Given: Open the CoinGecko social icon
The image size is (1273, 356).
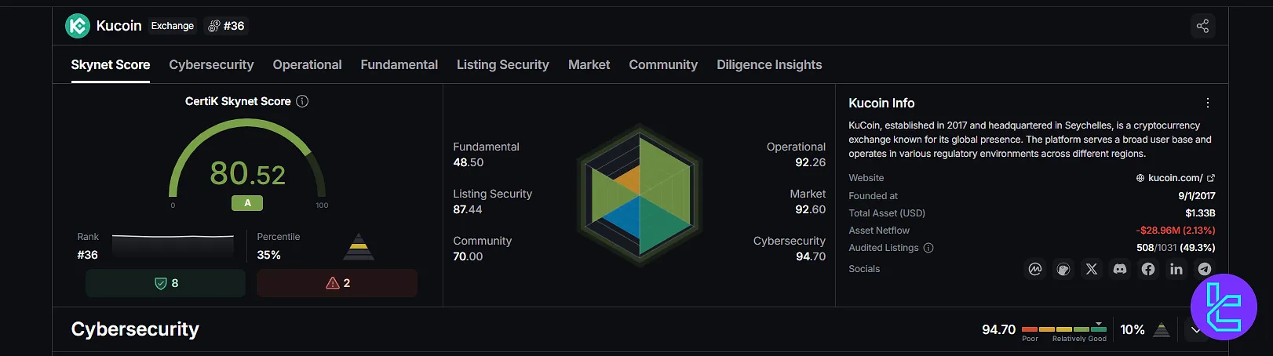Looking at the screenshot, I should pos(1063,269).
